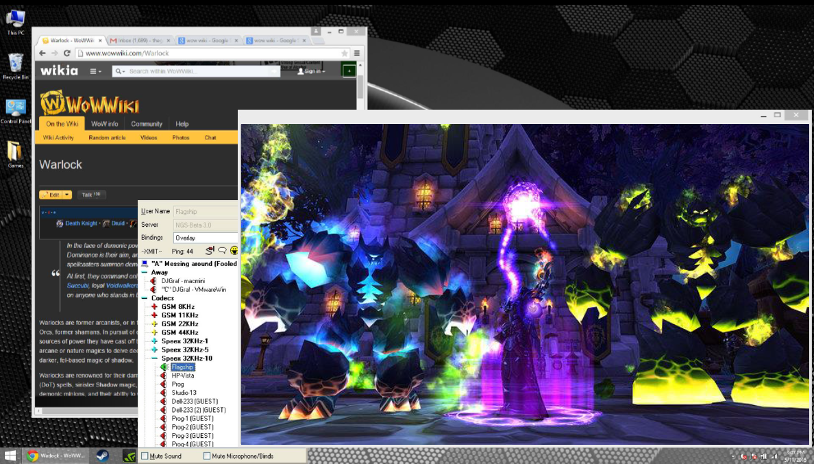Viewport: 814px width, 464px height.
Task: Open Wiki Activity link
Action: pos(58,138)
